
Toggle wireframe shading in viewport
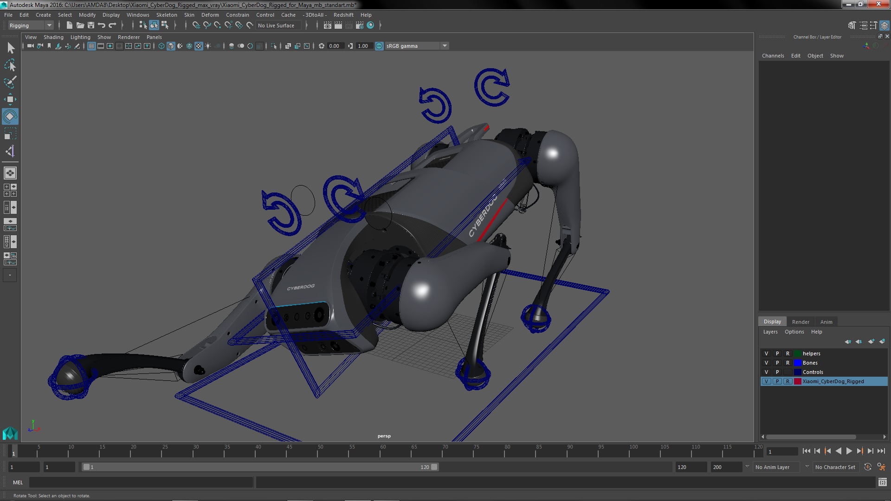(x=161, y=46)
